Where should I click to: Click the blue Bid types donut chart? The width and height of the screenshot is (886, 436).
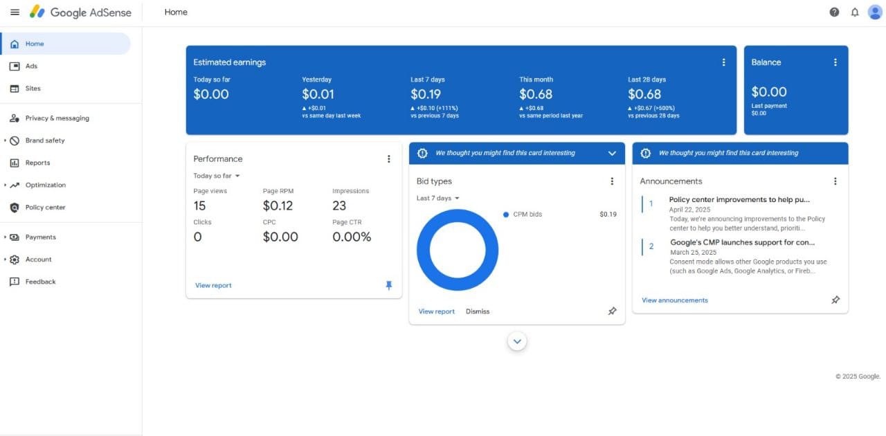pyautogui.click(x=458, y=250)
